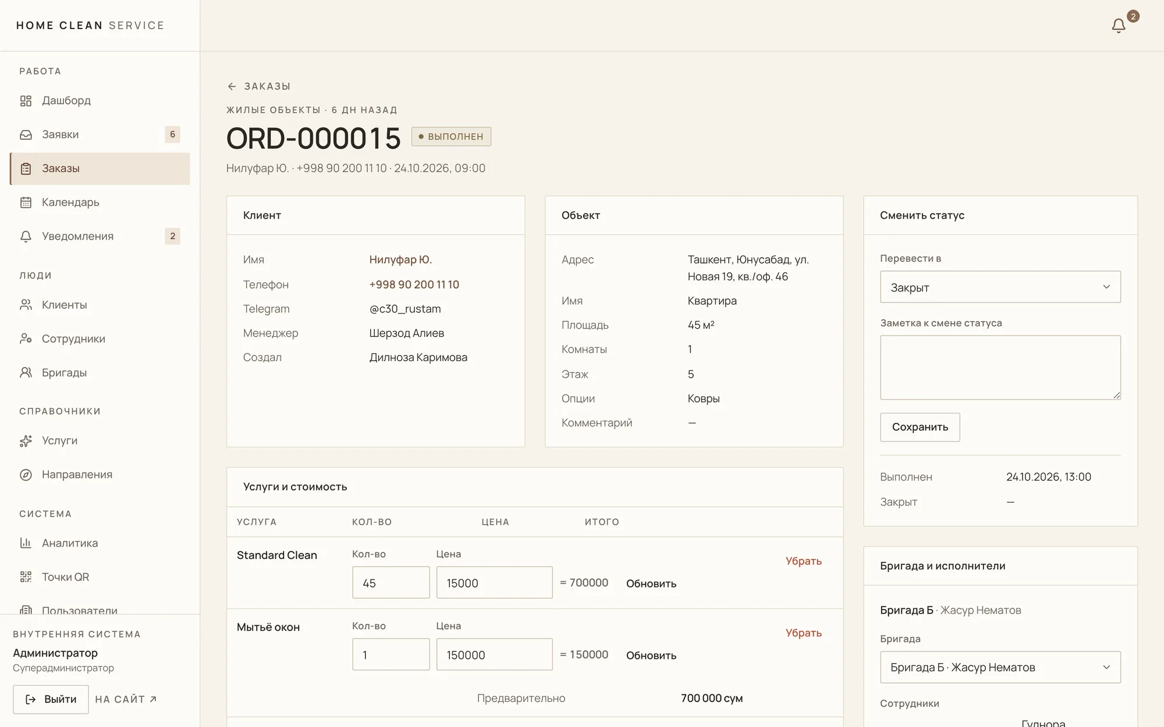Open the Аналитика menu item

[100, 543]
